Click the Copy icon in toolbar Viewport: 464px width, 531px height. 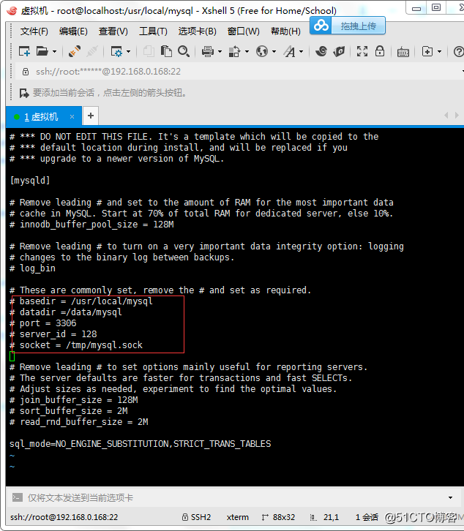point(148,51)
